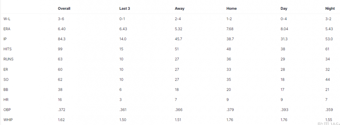340x125 pixels.
Task: Select the HR row label
Action: click(x=6, y=99)
